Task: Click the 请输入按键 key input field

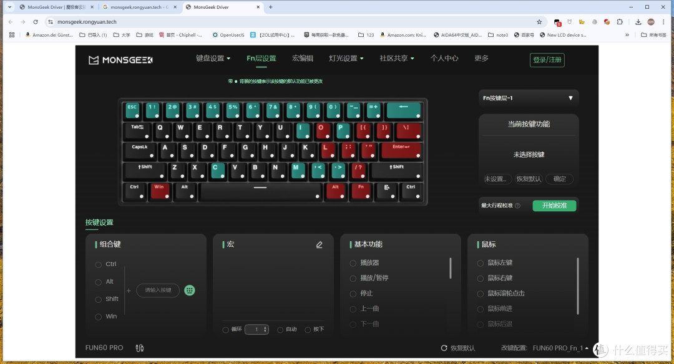Action: (158, 290)
